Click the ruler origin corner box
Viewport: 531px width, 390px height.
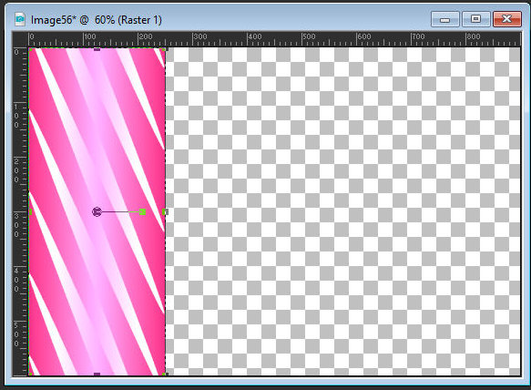(x=20, y=39)
